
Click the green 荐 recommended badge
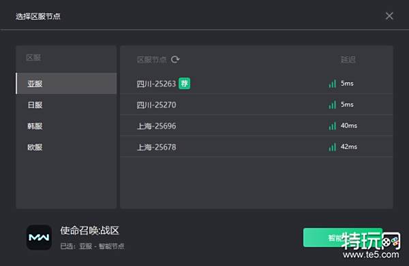click(x=185, y=83)
